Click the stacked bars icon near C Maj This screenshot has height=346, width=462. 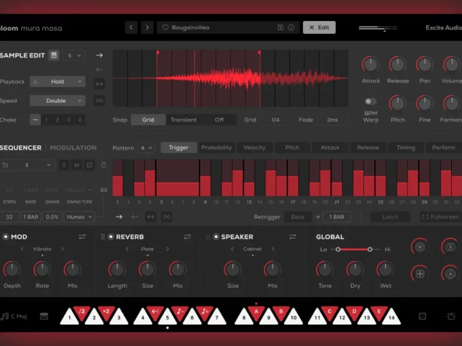click(44, 317)
